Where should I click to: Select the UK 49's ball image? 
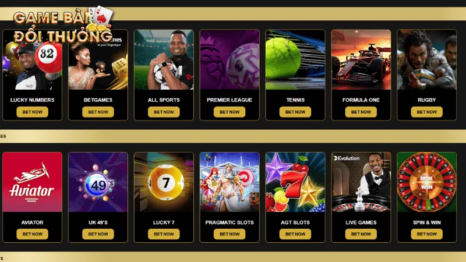[98, 182]
